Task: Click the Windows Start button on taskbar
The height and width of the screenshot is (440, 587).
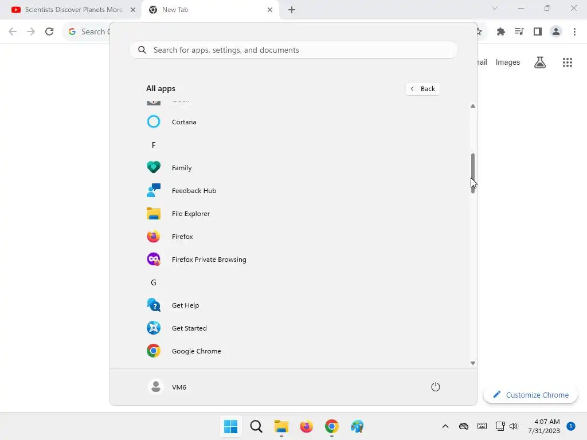Action: coord(230,426)
